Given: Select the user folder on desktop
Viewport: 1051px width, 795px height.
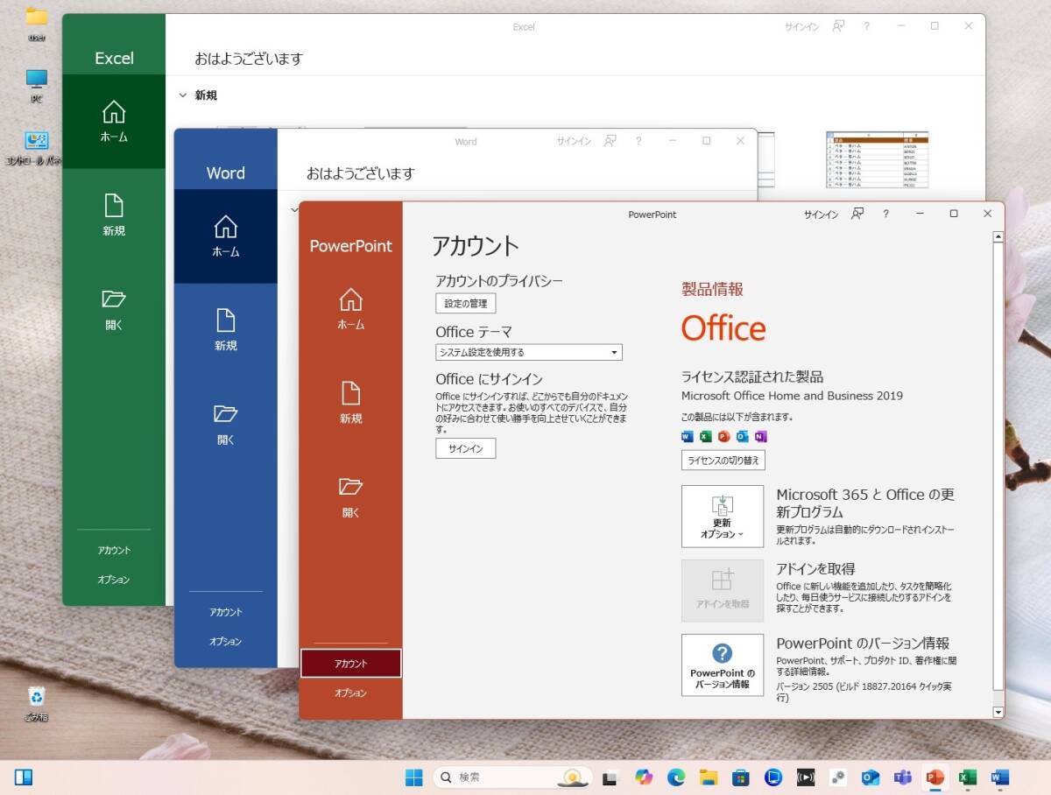Looking at the screenshot, I should coord(36,25).
